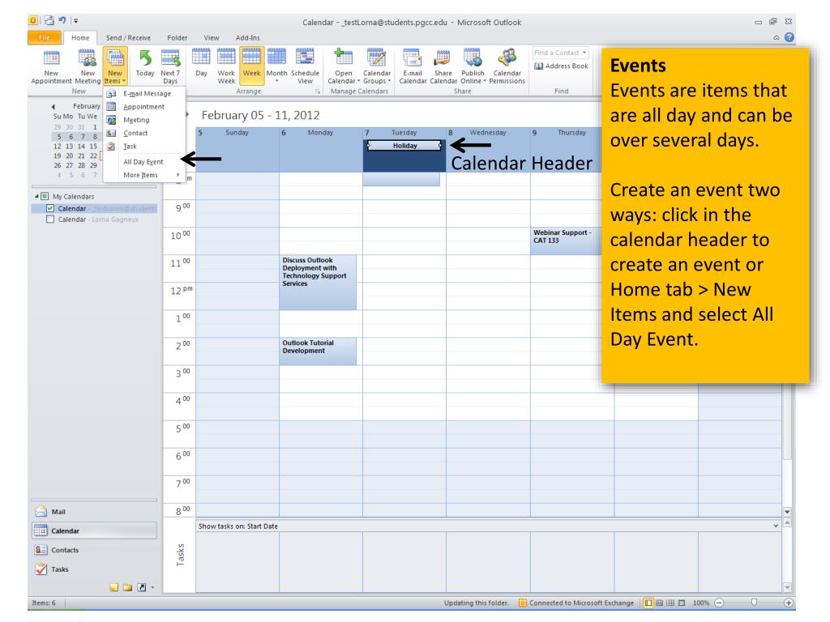Viewport: 830px width, 622px height.
Task: Switch to Schedule View
Action: pos(305,66)
